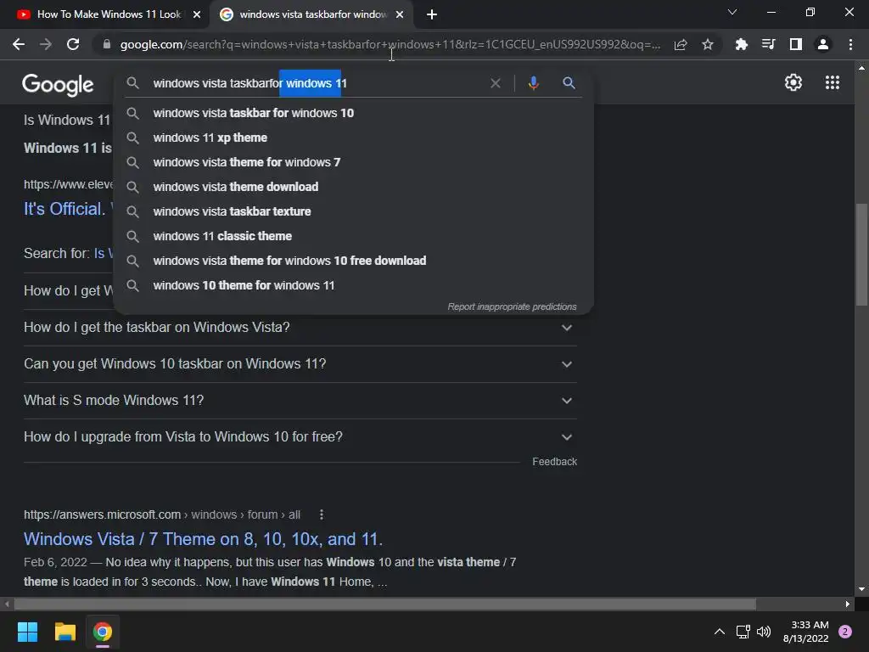The width and height of the screenshot is (869, 652).
Task: Open the network status tray icon
Action: (743, 632)
